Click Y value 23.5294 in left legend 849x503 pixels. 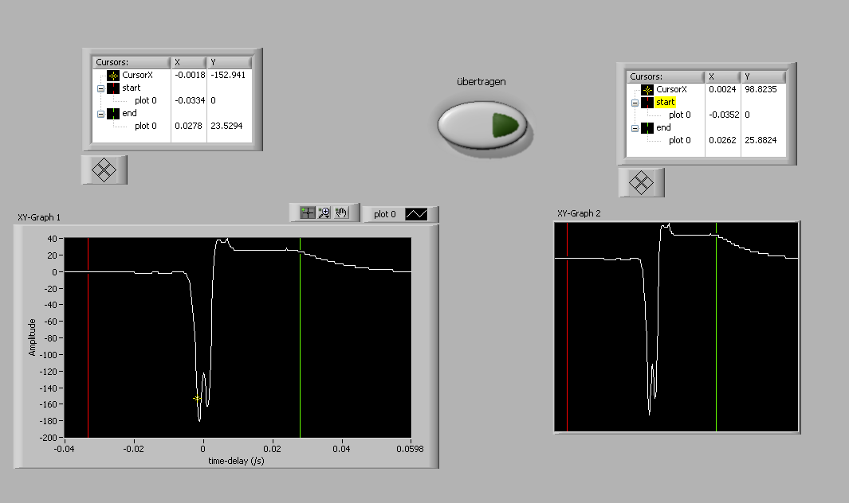226,126
